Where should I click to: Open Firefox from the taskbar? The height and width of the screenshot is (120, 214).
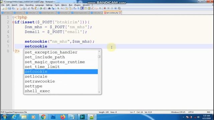click(63, 117)
